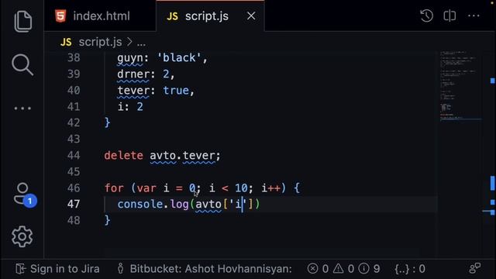Click 'black' string value on line 38

[x=179, y=58]
